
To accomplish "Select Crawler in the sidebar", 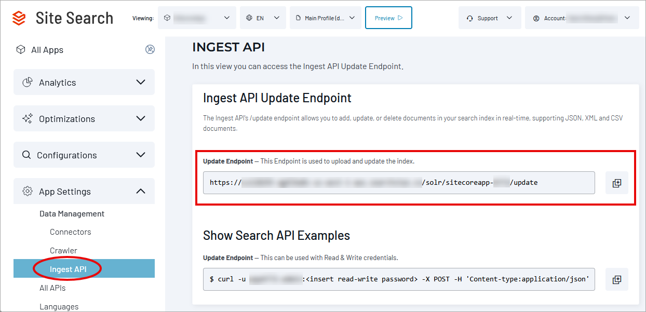I will coord(63,250).
